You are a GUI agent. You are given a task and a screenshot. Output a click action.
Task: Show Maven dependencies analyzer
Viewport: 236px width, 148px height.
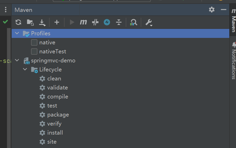tap(133, 22)
